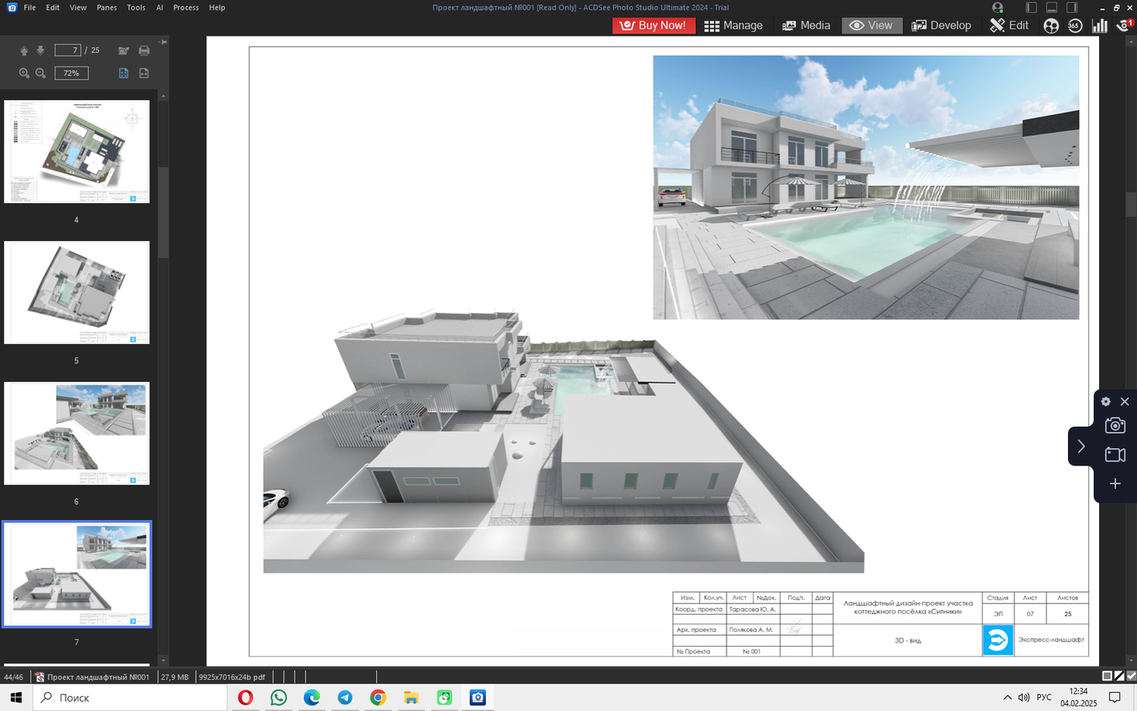This screenshot has width=1137, height=711.
Task: Click the user account profile icon
Action: pyautogui.click(x=998, y=8)
